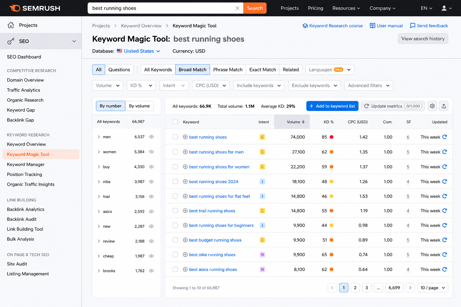This screenshot has width=461, height=307.
Task: Switch to Exact Match tab
Action: click(x=263, y=70)
